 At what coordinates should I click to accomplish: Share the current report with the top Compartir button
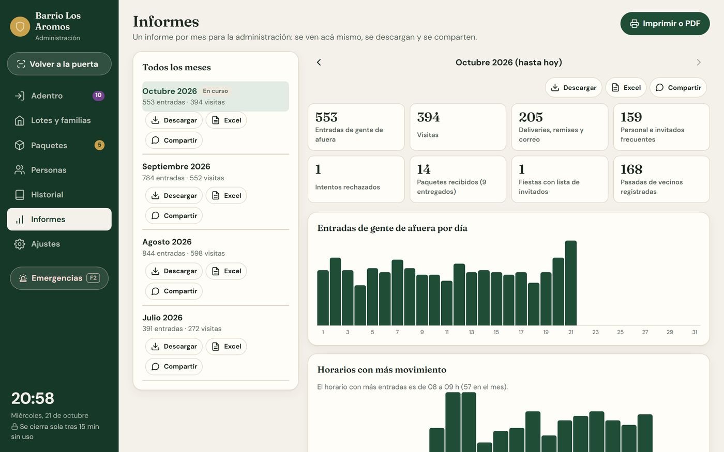(678, 88)
